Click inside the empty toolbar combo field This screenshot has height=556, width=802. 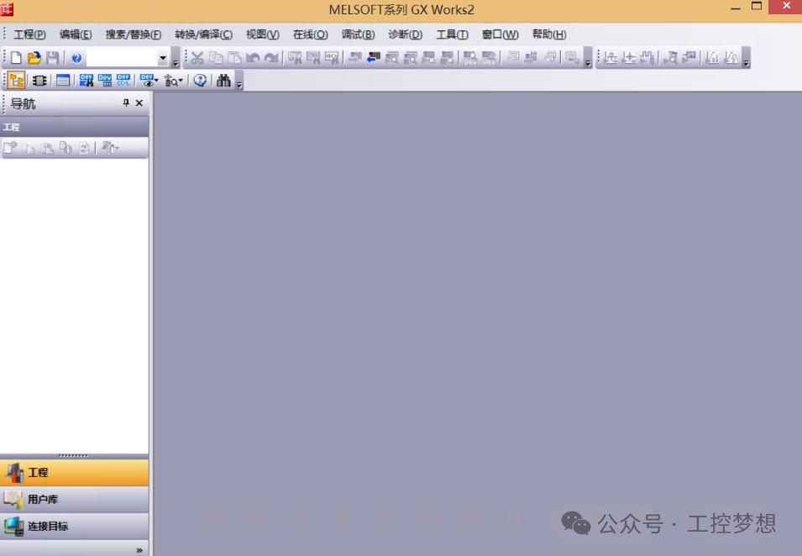click(122, 58)
